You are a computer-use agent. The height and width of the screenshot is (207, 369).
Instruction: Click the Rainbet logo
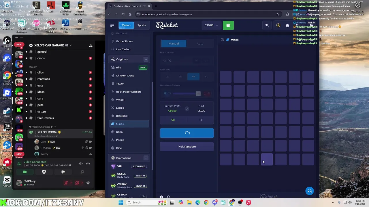167,25
